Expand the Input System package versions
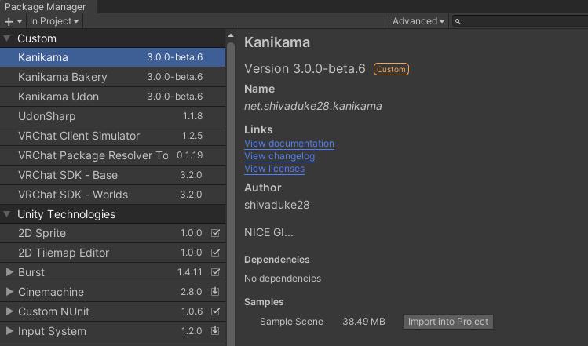The image size is (588, 346). 9,331
